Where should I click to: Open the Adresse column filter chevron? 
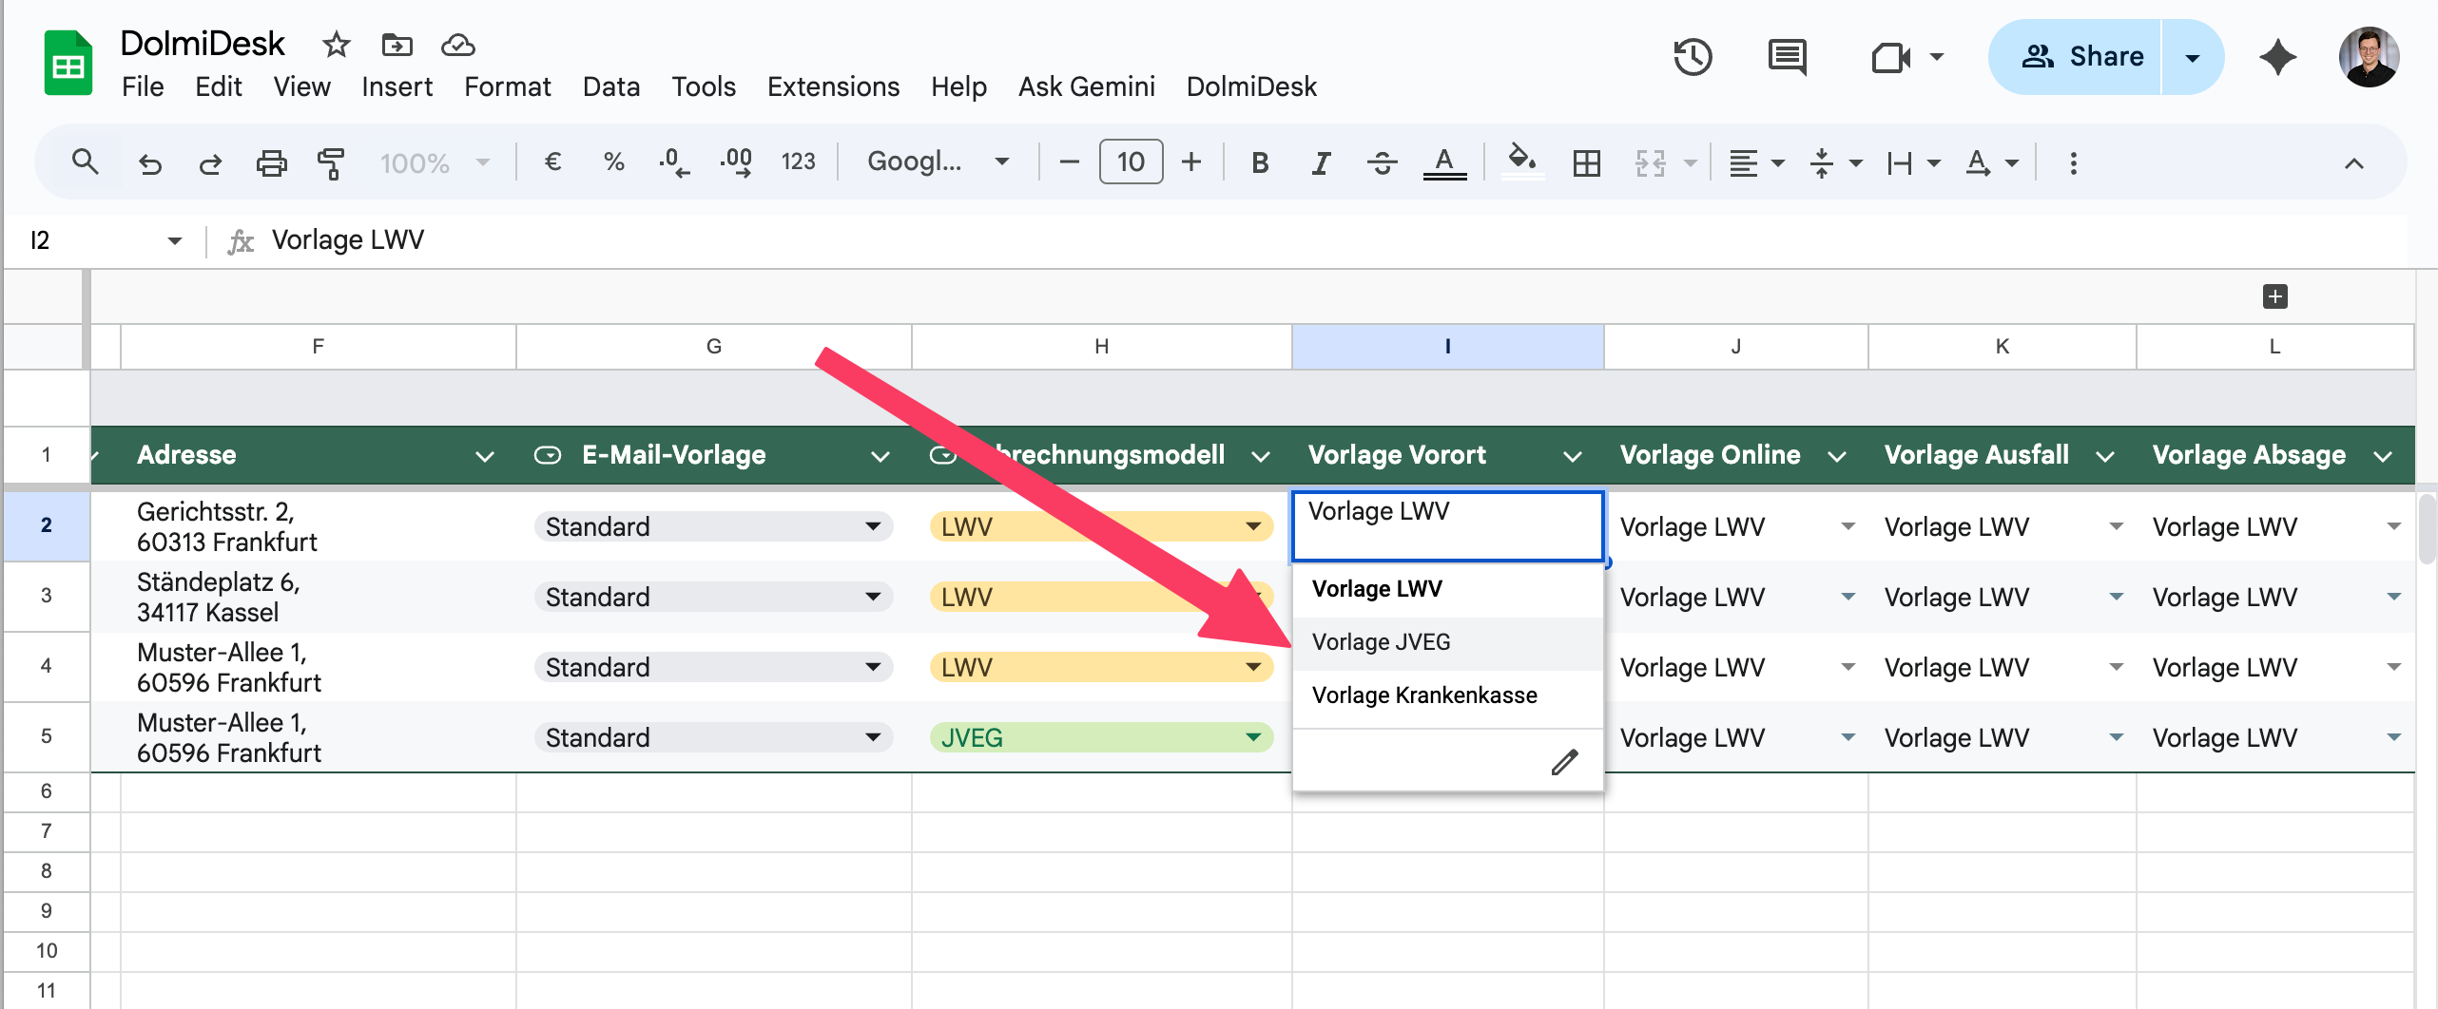pyautogui.click(x=484, y=457)
